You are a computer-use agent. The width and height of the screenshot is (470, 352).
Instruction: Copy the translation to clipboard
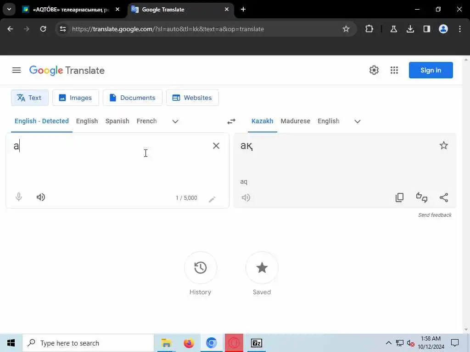[400, 198]
